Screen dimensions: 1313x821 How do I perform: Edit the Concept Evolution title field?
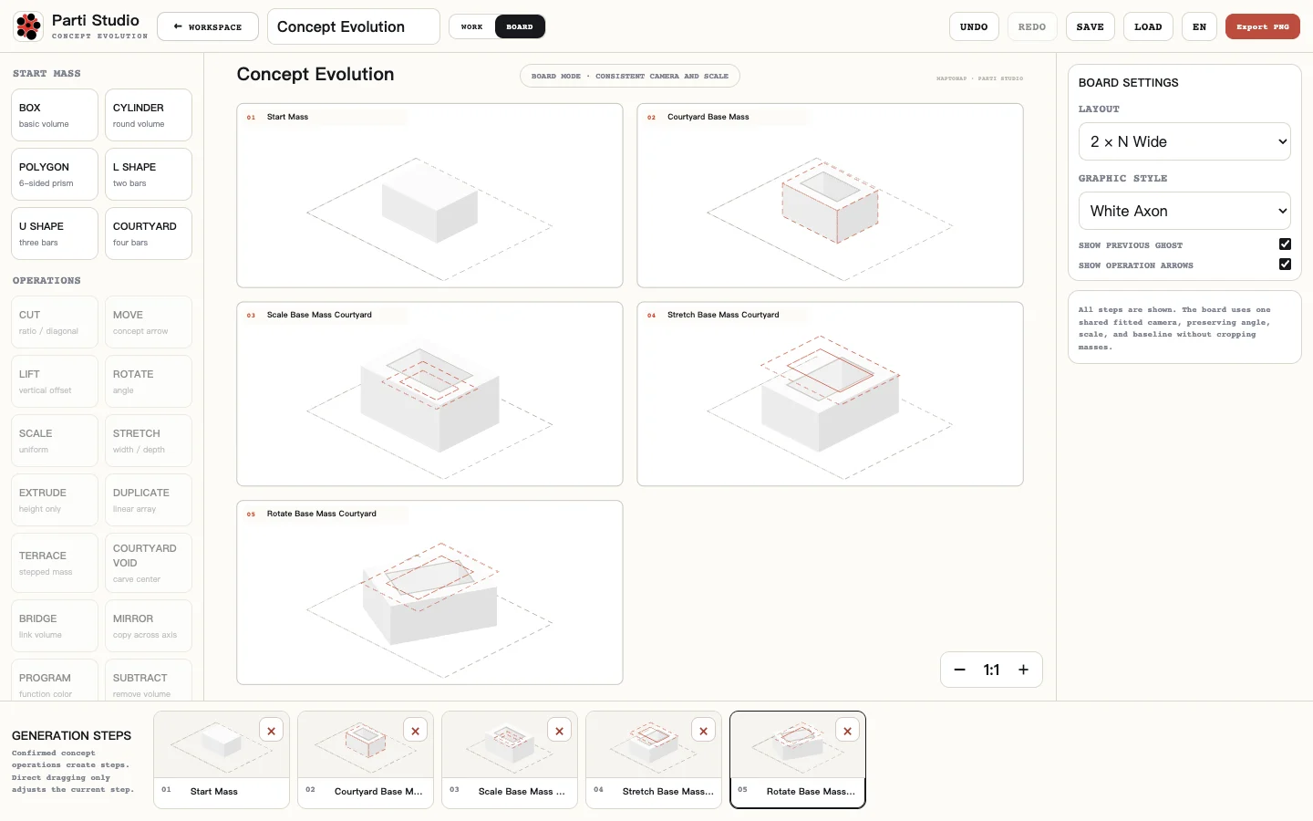[x=354, y=26]
